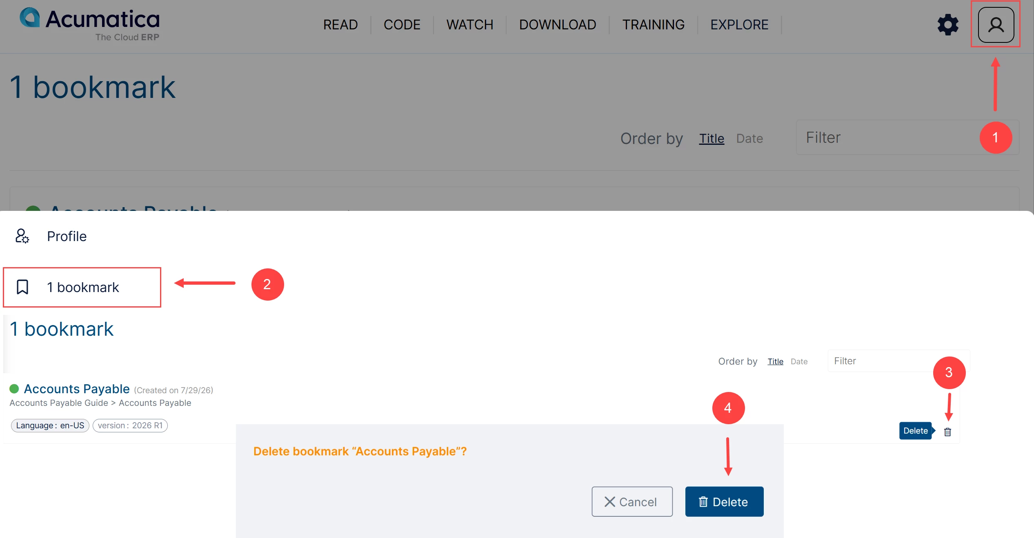Open the CODE menu
The height and width of the screenshot is (538, 1034).
[402, 25]
